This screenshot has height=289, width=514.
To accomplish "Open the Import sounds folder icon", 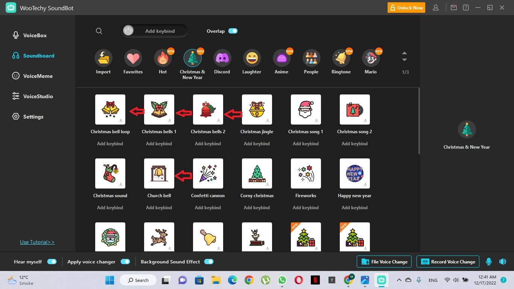I will (103, 58).
